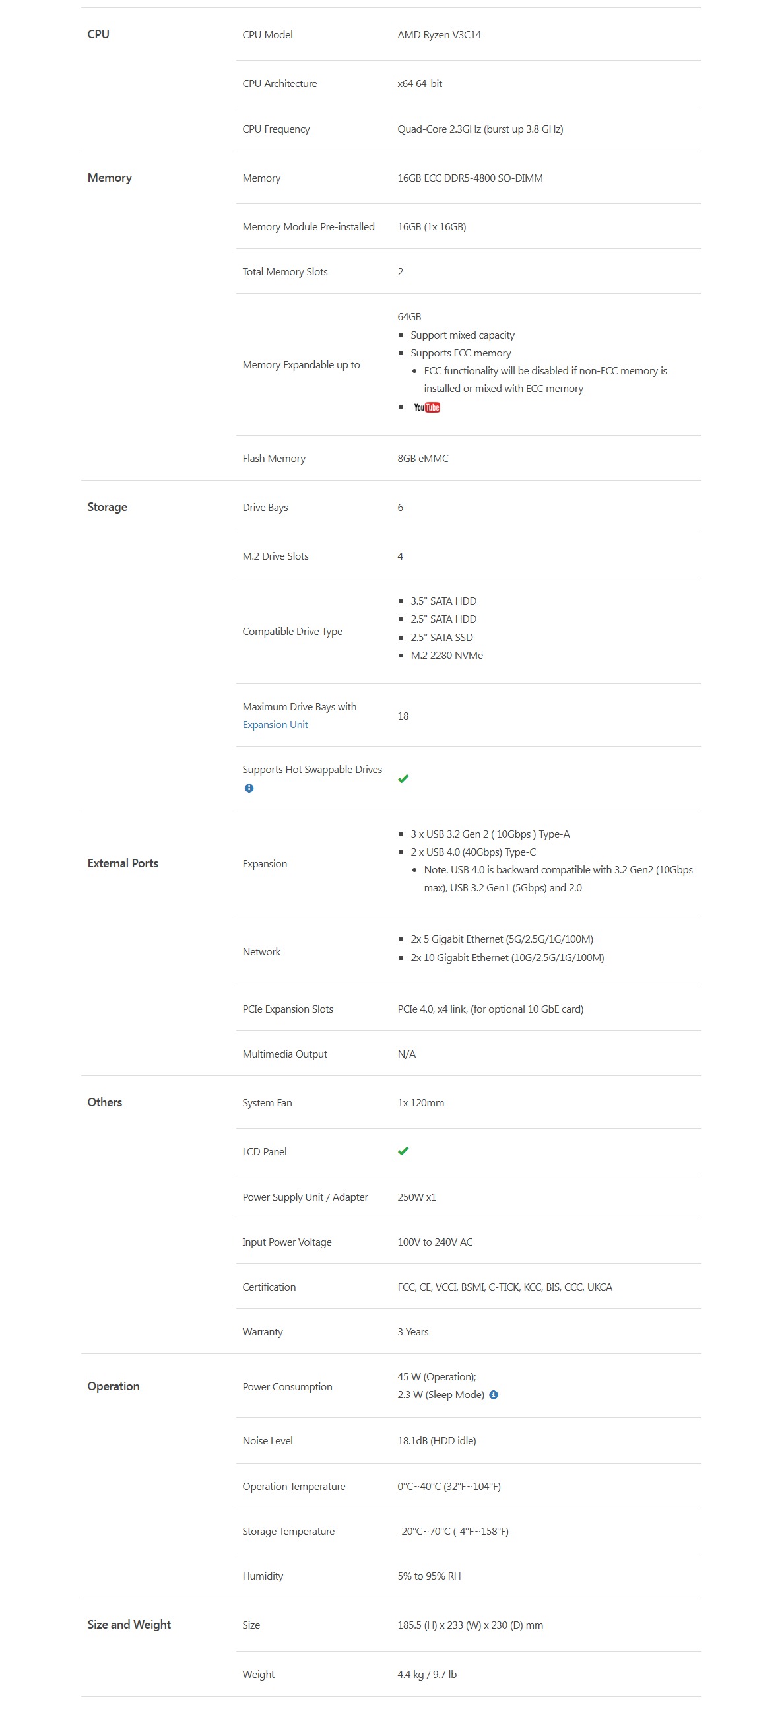Image resolution: width=782 pixels, height=1717 pixels.
Task: Click the Memory section heading
Action: coord(110,178)
